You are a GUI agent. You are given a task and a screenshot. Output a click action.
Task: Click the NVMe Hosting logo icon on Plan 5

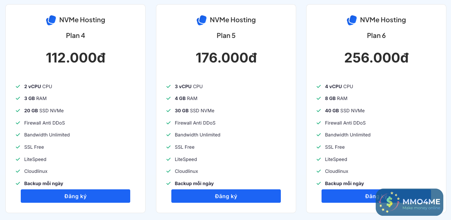click(x=202, y=20)
